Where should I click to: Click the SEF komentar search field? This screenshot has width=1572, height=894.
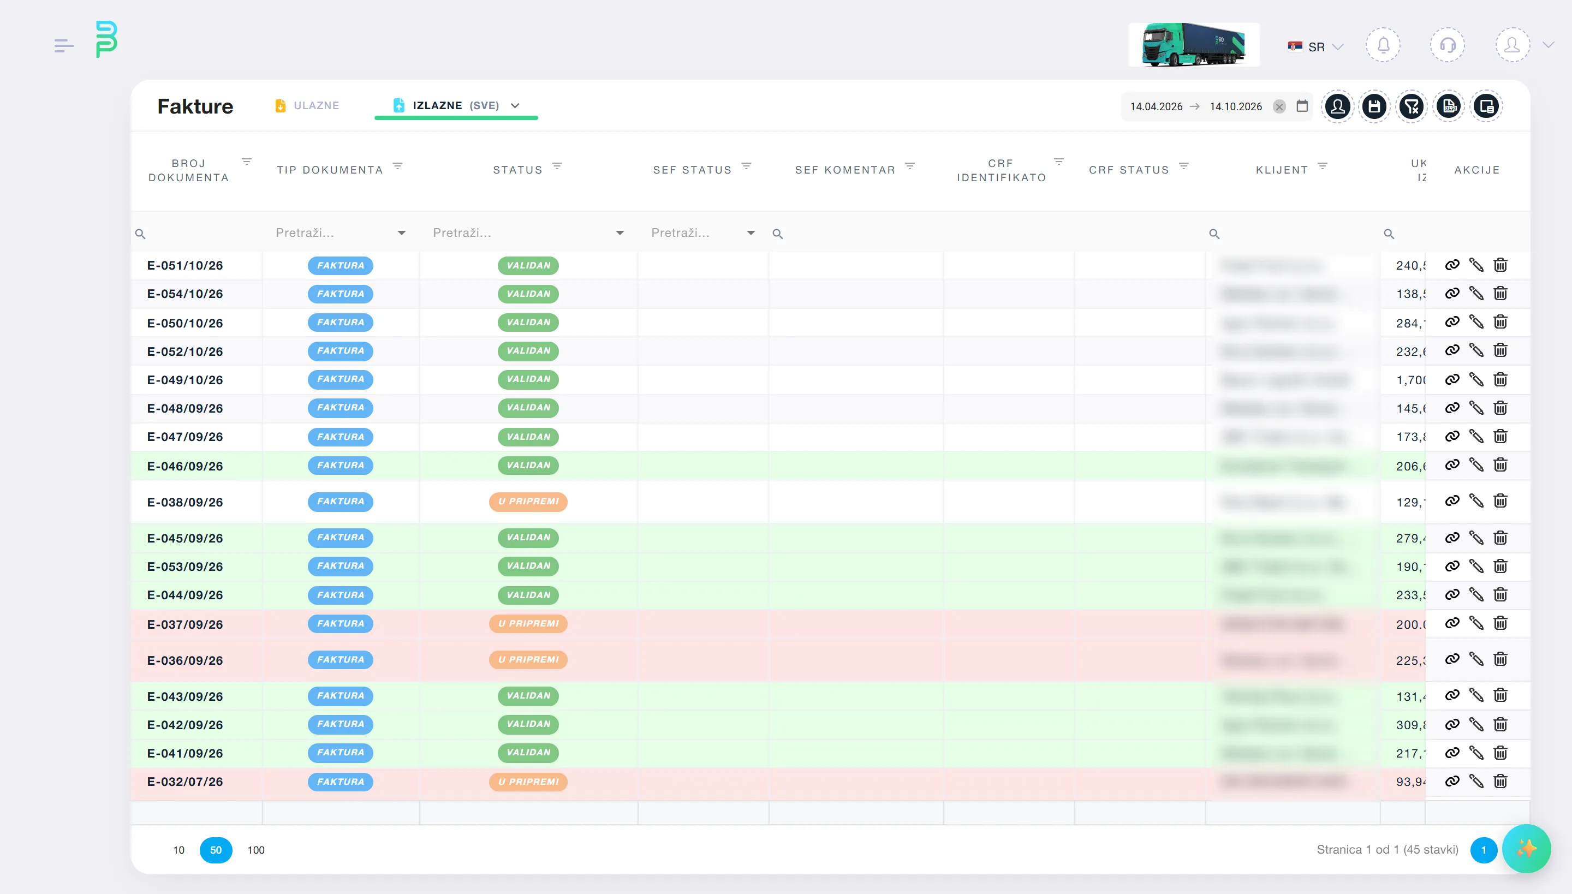(x=855, y=234)
